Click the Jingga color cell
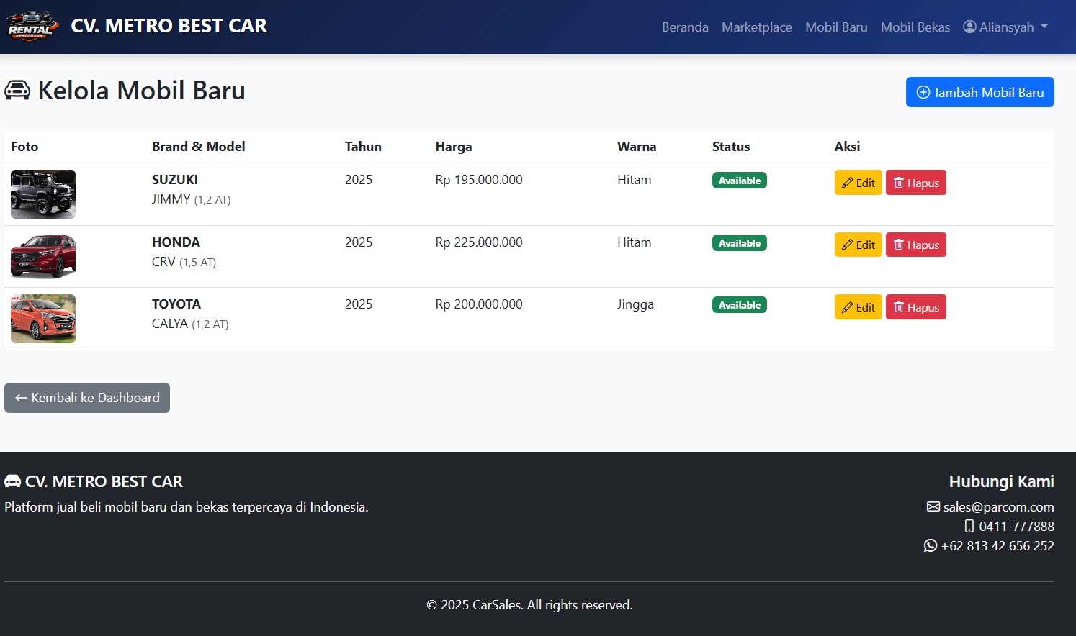Viewport: 1076px width, 636px height. click(635, 304)
